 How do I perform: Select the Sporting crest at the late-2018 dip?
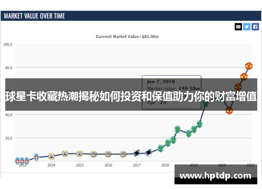pos(189,134)
